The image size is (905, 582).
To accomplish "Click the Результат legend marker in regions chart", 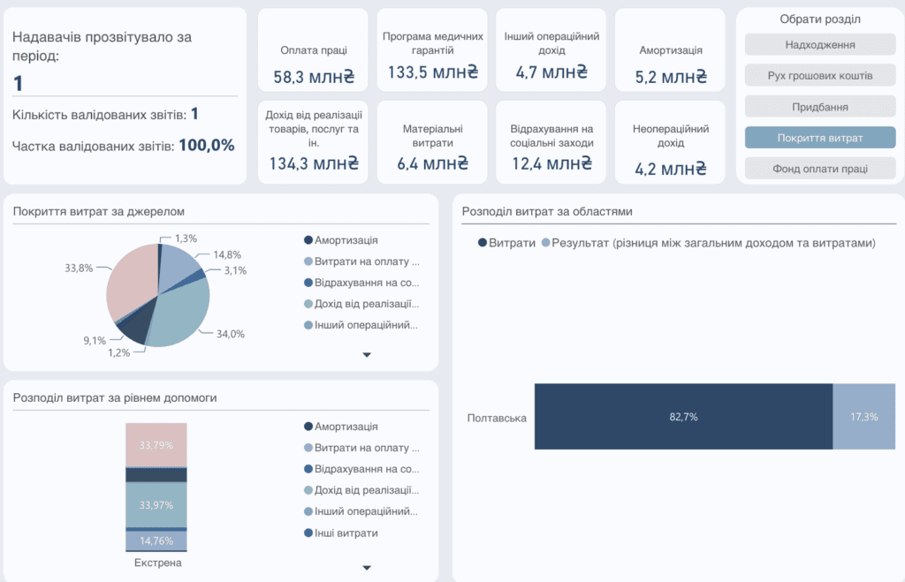I will click(546, 243).
